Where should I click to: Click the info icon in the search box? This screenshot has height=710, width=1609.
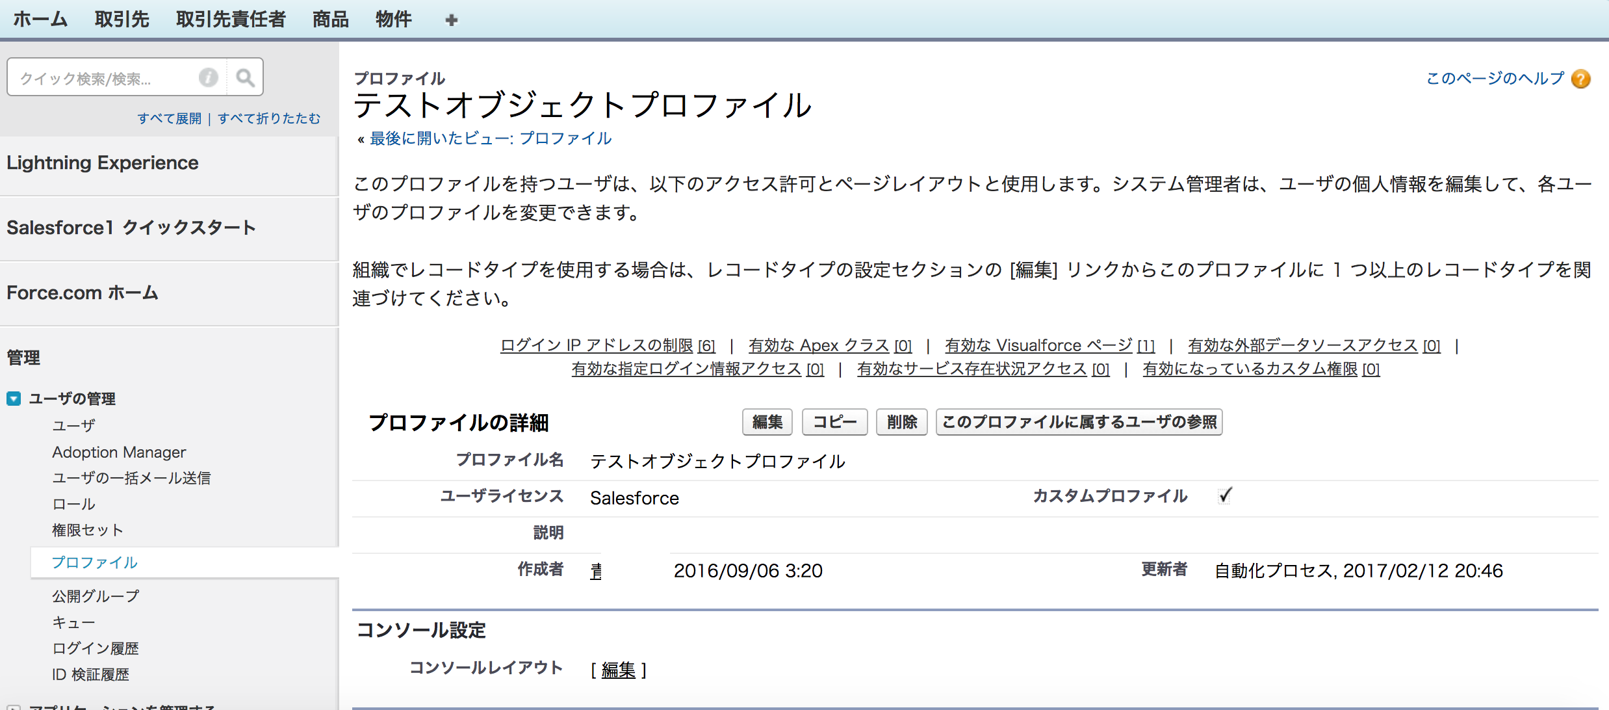(x=208, y=77)
